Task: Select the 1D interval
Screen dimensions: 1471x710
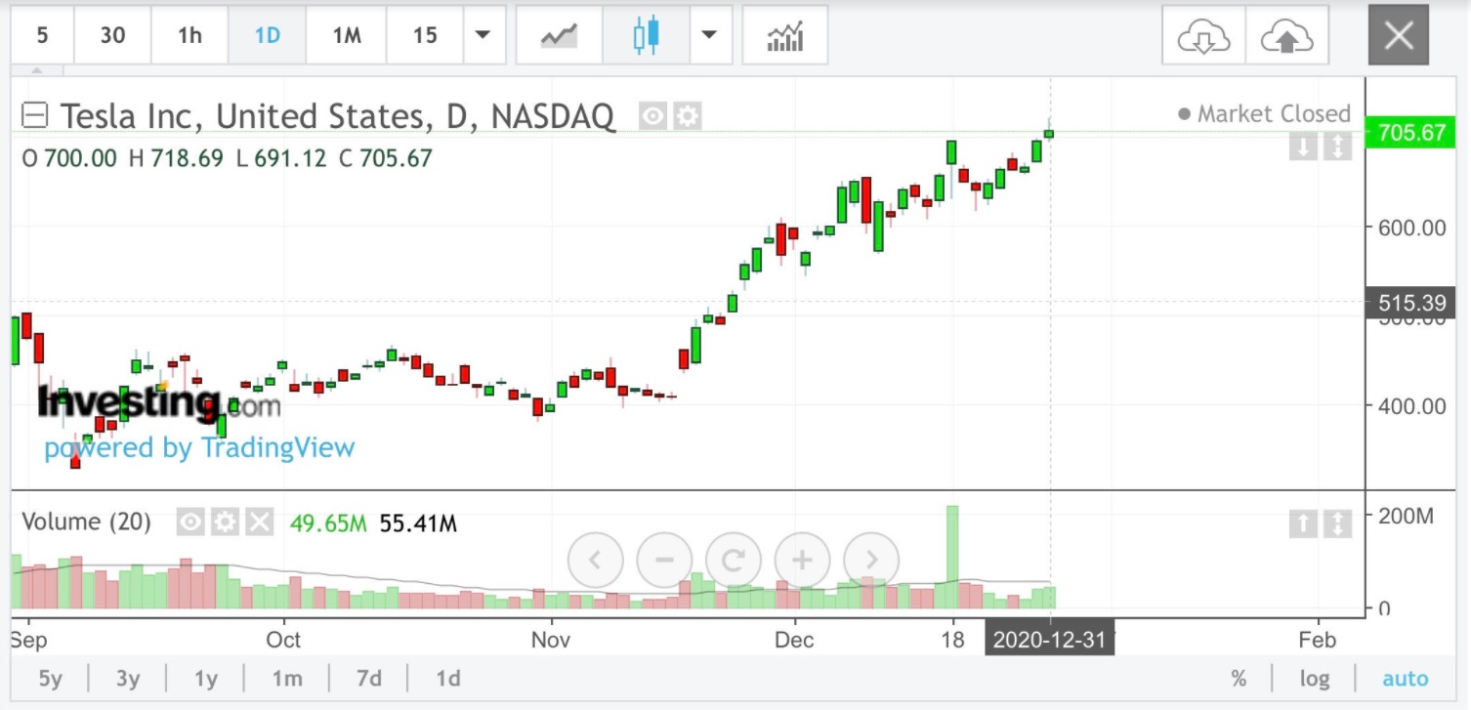Action: (267, 35)
